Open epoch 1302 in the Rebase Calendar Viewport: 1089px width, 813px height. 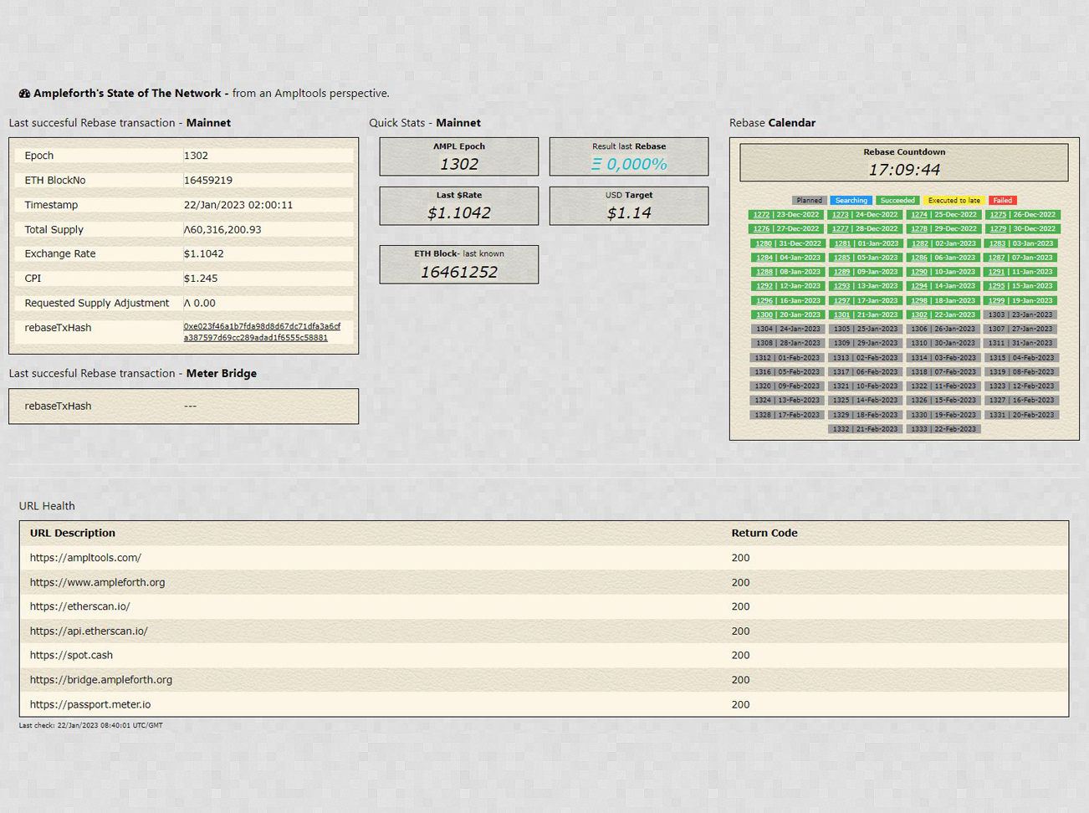pos(918,314)
